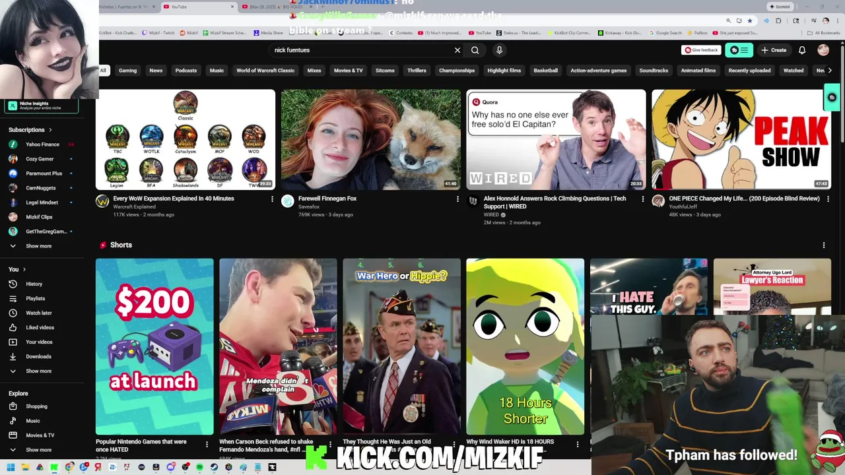Launch Chrome from the taskbar
The image size is (845, 475).
click(69, 467)
